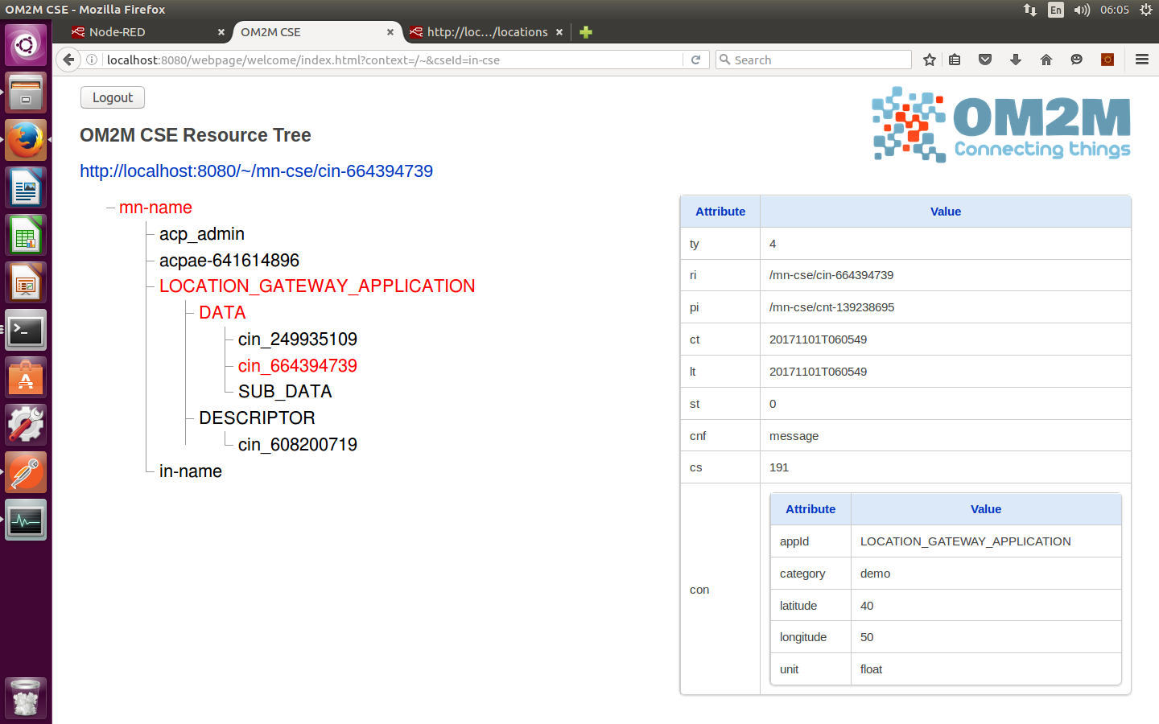The height and width of the screenshot is (724, 1159).
Task: Open the Downloads arrow icon
Action: click(x=1016, y=60)
